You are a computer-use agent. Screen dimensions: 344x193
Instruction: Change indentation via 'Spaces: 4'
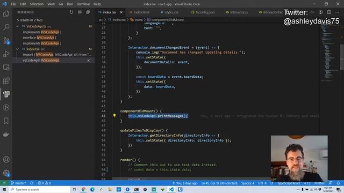tap(248, 183)
